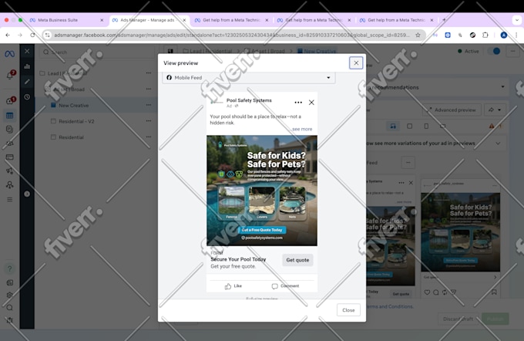Open the Chrome profile avatar

click(x=504, y=35)
